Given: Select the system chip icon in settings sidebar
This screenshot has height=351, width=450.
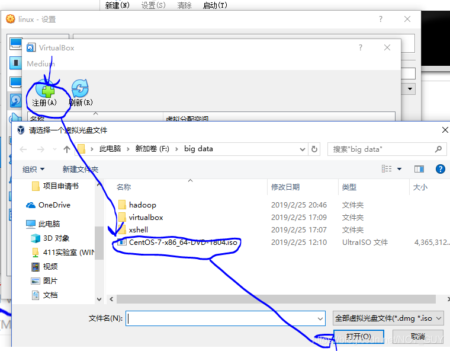Looking at the screenshot, I should 15,63.
